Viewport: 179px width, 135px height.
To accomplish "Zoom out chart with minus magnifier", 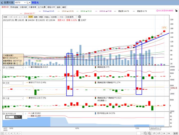I will click(145, 133).
